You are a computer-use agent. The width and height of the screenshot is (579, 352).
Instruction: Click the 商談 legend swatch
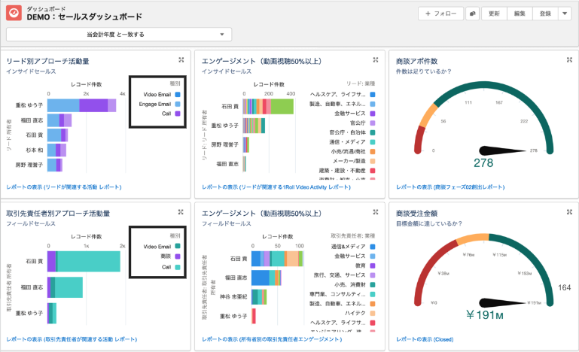[178, 256]
